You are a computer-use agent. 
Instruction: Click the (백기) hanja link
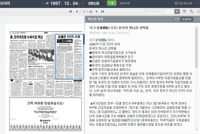[x=99, y=44]
